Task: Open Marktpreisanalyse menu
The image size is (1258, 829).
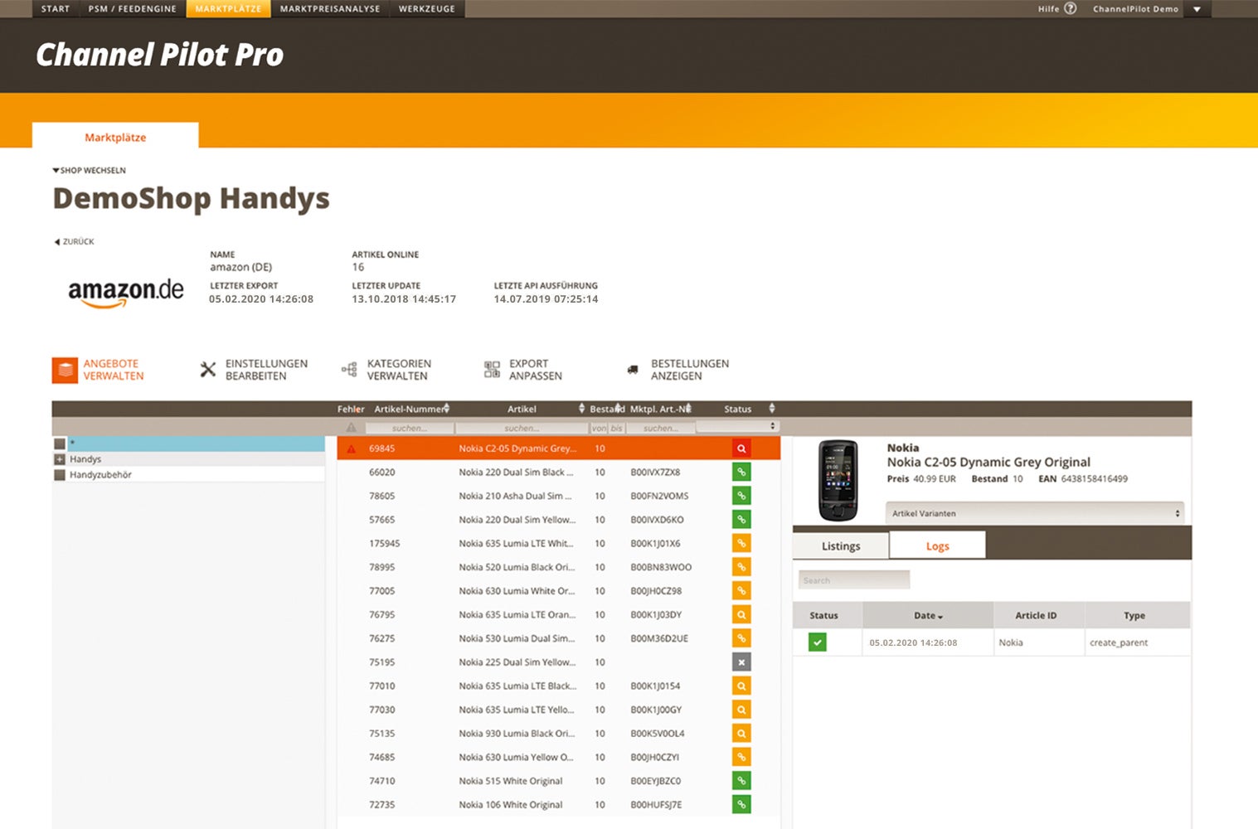Action: tap(330, 9)
